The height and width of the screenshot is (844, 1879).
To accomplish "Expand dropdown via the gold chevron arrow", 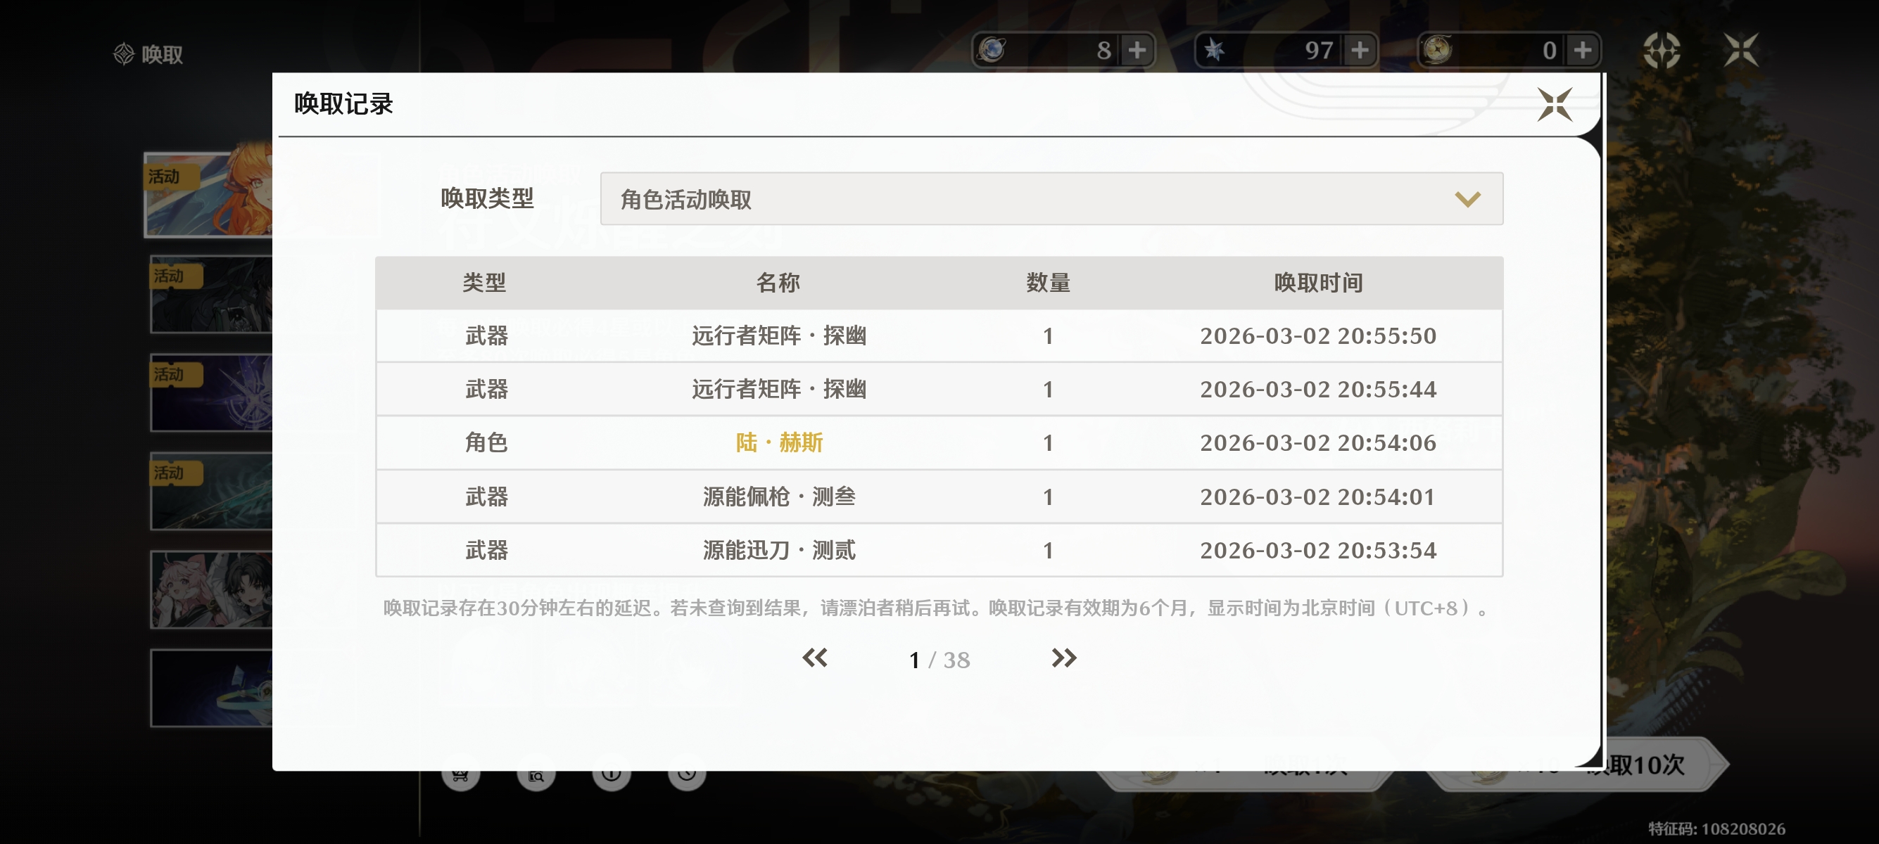I will pyautogui.click(x=1467, y=199).
